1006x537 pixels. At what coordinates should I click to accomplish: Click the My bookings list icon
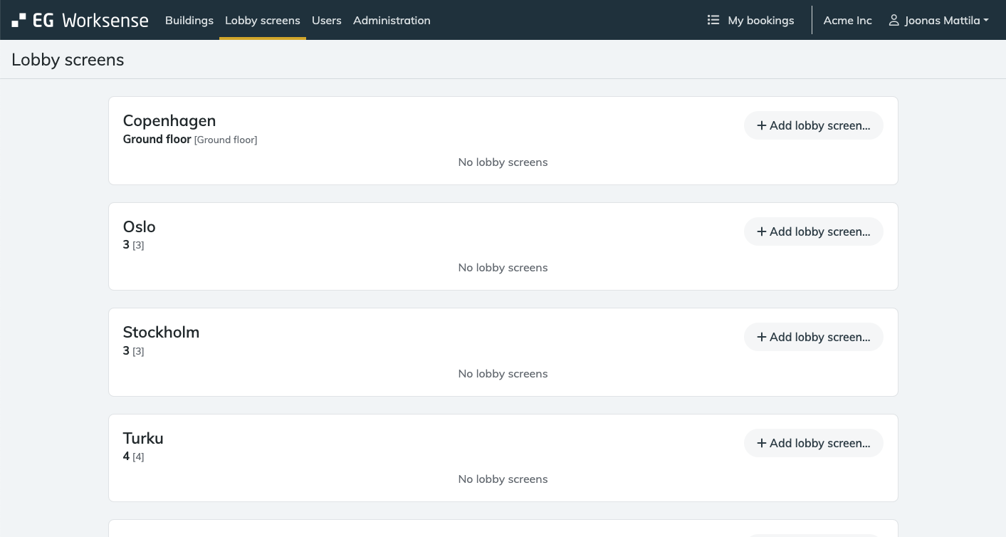point(713,21)
